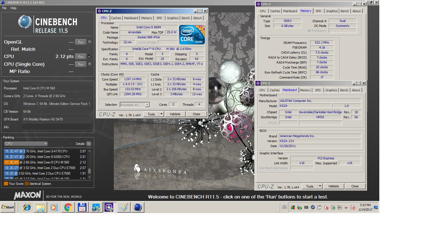439x247 pixels.
Task: Open the Dropbox tray icon
Action: [333, 207]
